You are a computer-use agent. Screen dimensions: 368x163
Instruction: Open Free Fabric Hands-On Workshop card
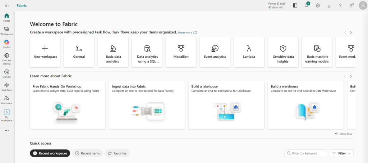click(x=68, y=105)
